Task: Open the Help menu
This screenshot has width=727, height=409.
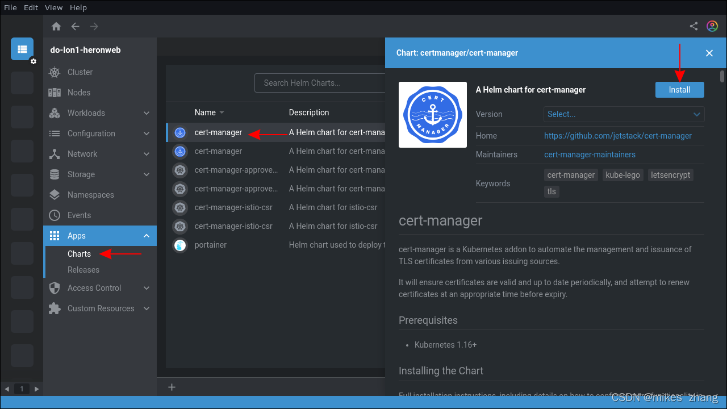Action: [x=78, y=7]
